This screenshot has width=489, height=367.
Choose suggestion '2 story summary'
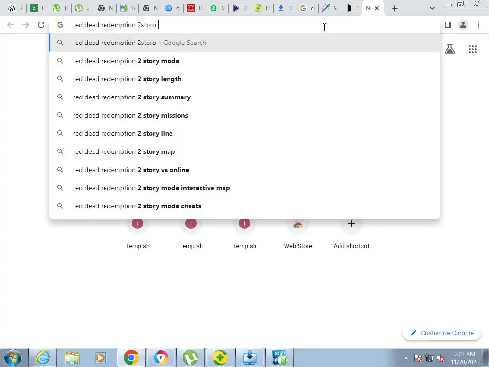pos(244,97)
